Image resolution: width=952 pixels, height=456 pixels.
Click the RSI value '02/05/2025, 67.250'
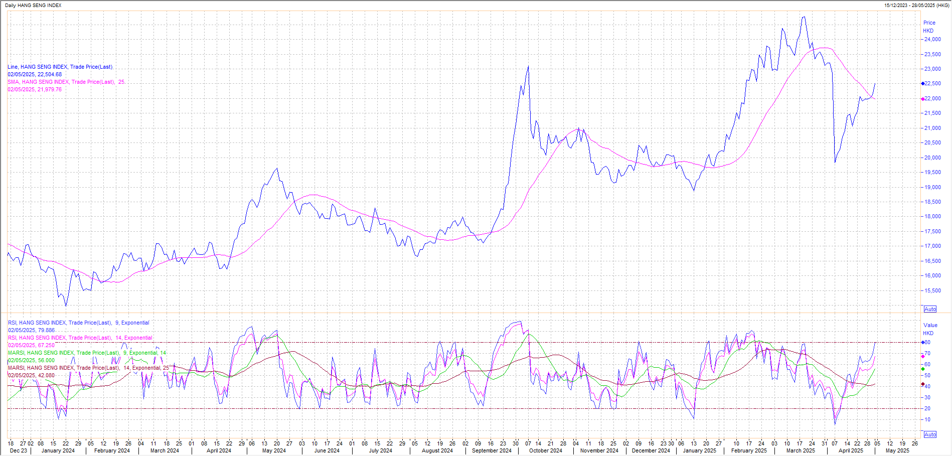(x=31, y=345)
